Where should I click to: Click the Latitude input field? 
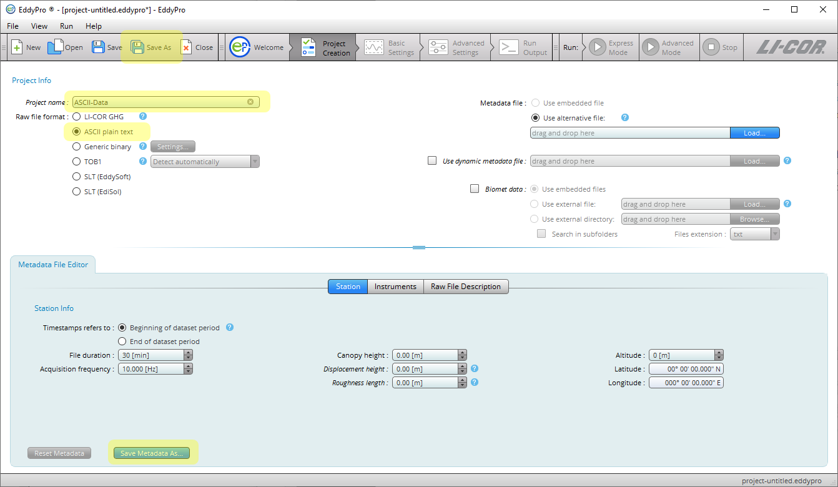686,369
